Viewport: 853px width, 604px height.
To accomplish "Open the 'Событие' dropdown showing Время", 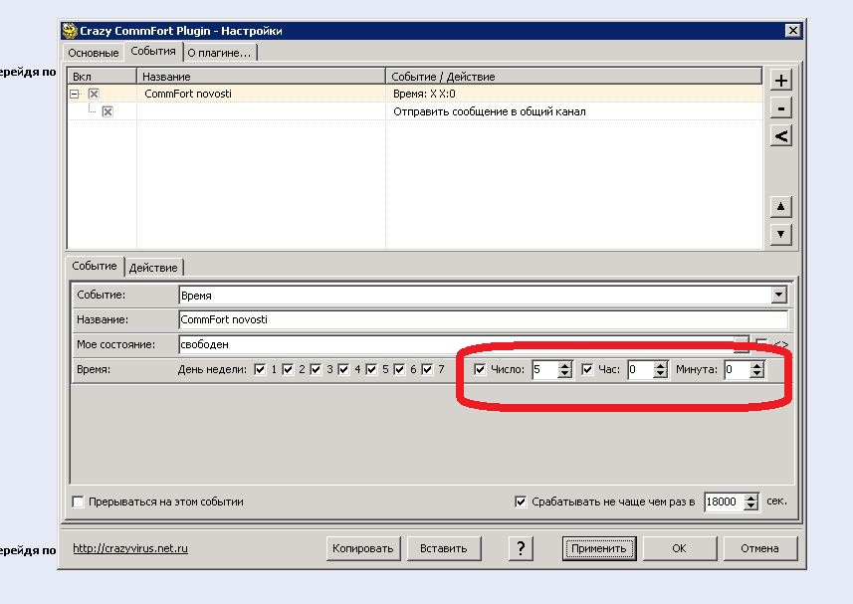I will coord(778,296).
